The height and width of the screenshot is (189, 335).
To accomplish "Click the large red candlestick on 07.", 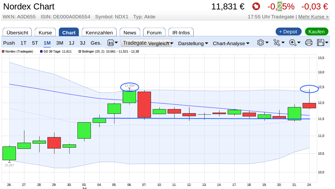I will [x=144, y=104].
